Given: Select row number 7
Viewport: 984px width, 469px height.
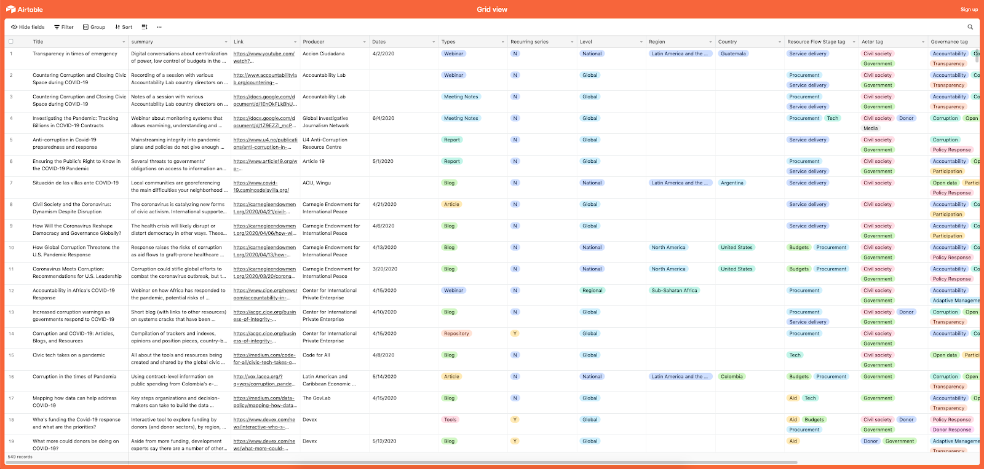Looking at the screenshot, I should (x=11, y=183).
